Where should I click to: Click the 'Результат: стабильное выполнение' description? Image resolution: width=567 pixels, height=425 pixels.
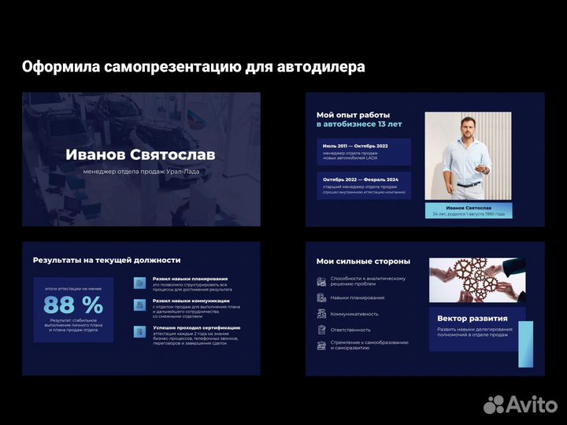point(73,325)
